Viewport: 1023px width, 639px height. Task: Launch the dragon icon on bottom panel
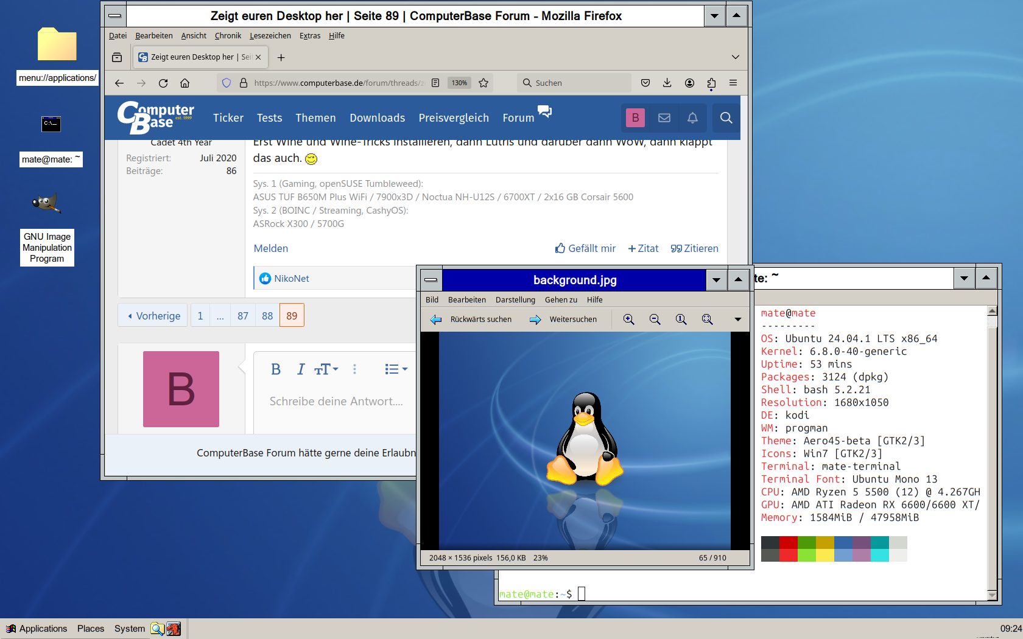[x=174, y=629]
